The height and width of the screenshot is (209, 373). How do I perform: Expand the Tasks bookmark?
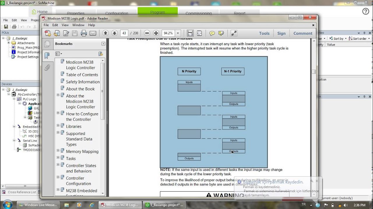click(58, 158)
